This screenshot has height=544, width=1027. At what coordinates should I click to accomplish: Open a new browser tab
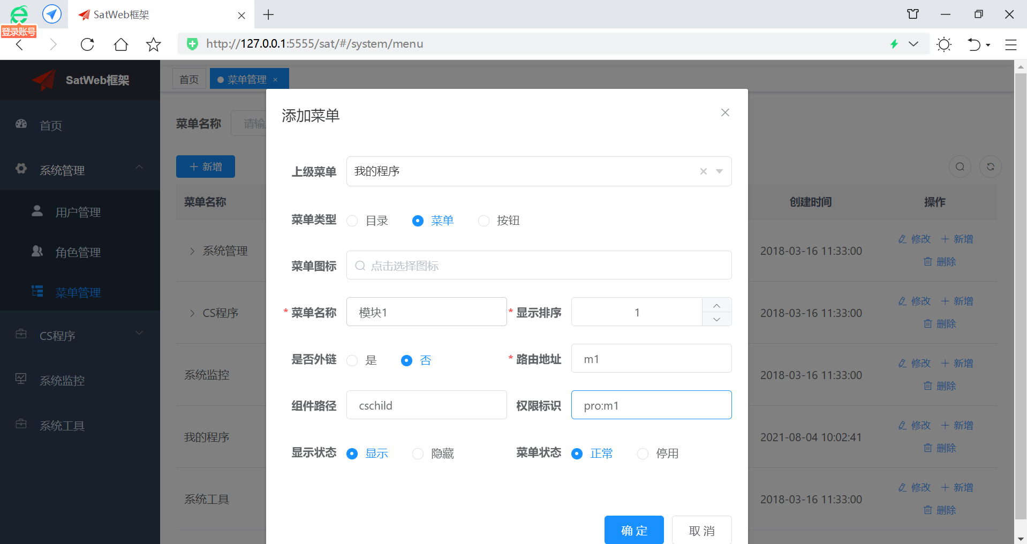pyautogui.click(x=269, y=14)
